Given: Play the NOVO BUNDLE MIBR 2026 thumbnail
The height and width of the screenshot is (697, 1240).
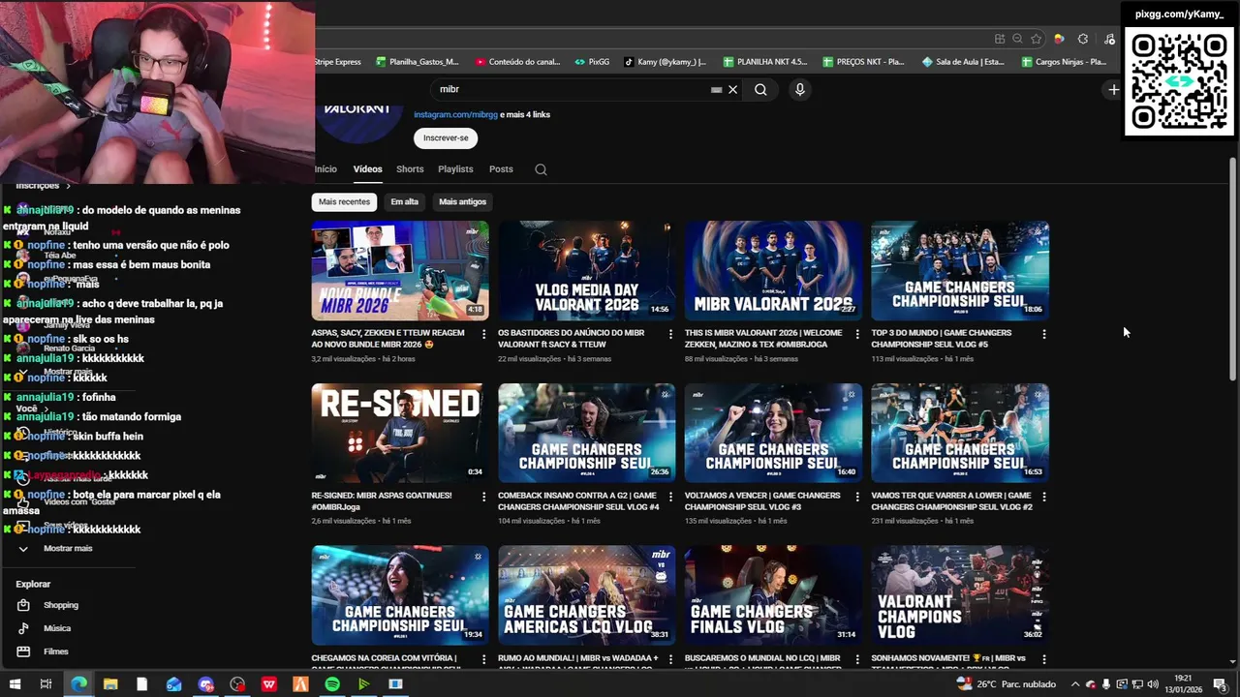Looking at the screenshot, I should (x=400, y=270).
